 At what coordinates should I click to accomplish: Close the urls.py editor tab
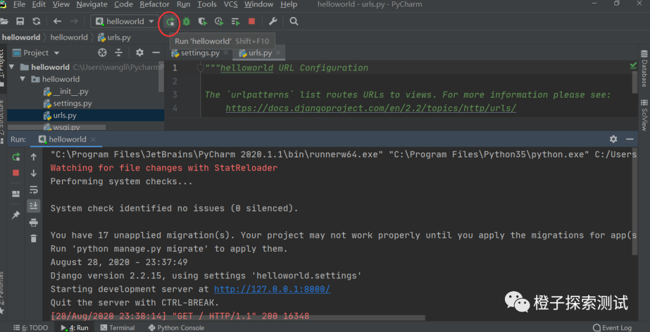(x=278, y=52)
